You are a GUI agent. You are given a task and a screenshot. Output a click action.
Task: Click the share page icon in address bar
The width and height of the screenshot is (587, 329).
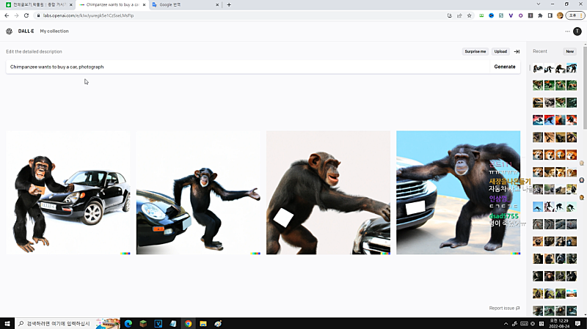(x=459, y=15)
